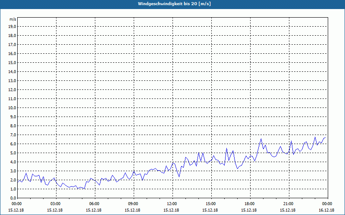Click the wind speed peak near 19:00
The width and height of the screenshot is (345, 215).
(x=261, y=138)
